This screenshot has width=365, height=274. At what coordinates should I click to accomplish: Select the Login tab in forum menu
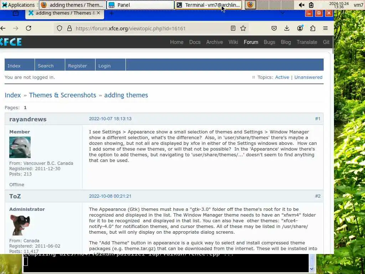coord(110,65)
